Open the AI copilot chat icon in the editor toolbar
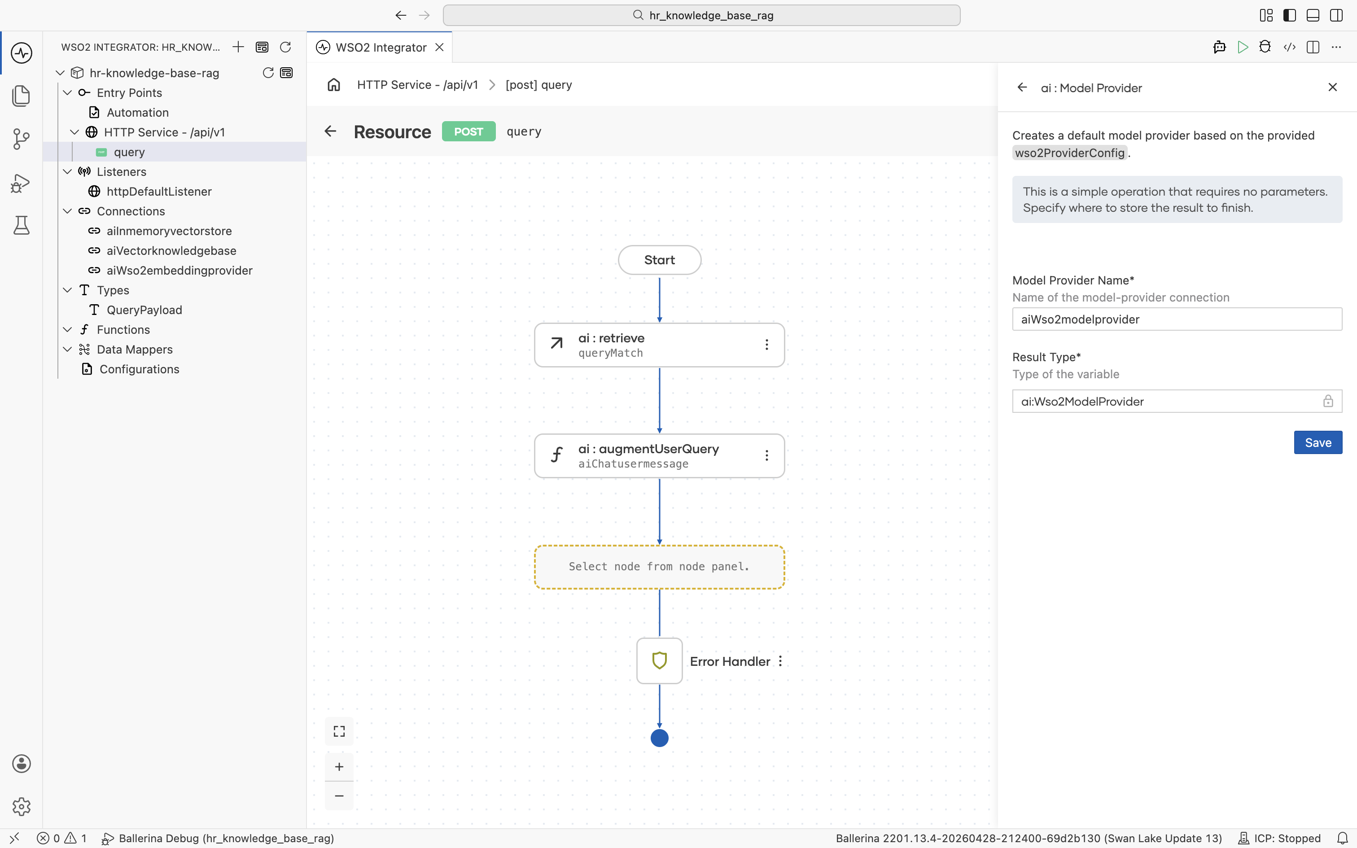Image resolution: width=1357 pixels, height=848 pixels. pyautogui.click(x=1219, y=47)
